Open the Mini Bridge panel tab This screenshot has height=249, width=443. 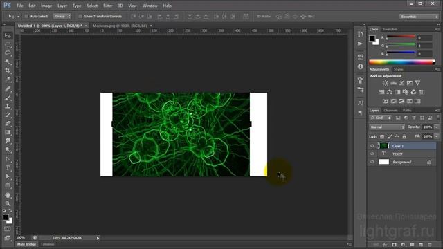27,244
